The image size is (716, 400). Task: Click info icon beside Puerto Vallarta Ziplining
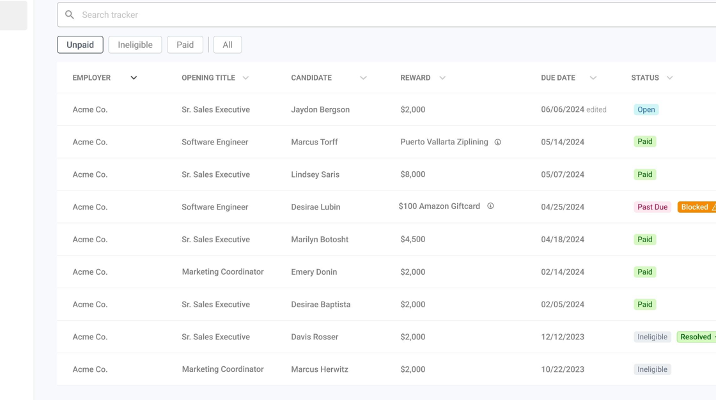498,142
